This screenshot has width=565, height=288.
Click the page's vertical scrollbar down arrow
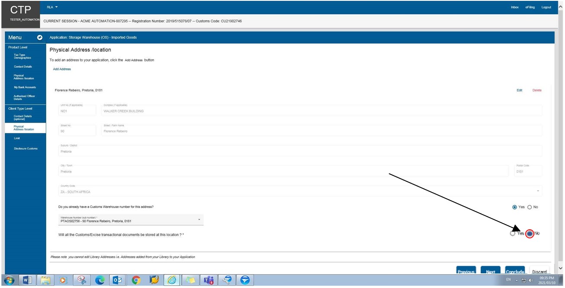(561, 268)
